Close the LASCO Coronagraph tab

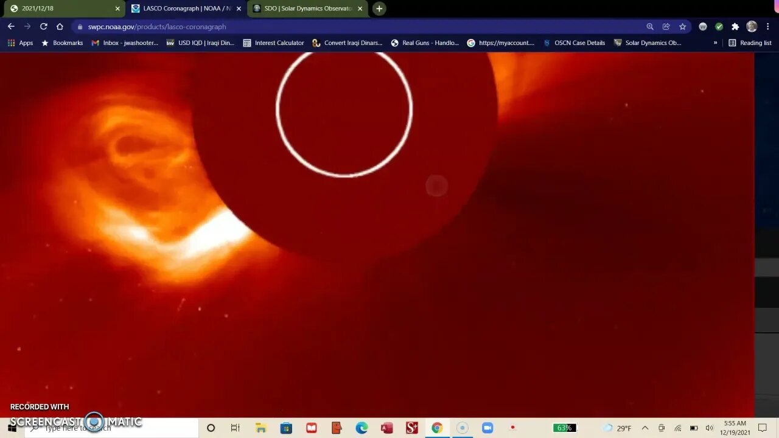(239, 9)
